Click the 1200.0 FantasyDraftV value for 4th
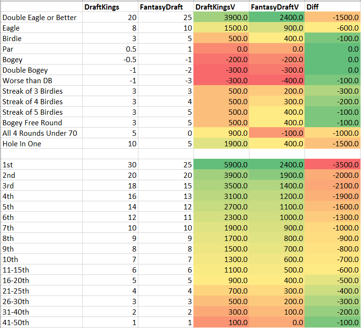The height and width of the screenshot is (328, 361). pos(277,197)
